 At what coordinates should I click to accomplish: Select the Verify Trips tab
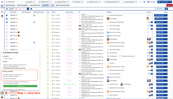[78, 2]
